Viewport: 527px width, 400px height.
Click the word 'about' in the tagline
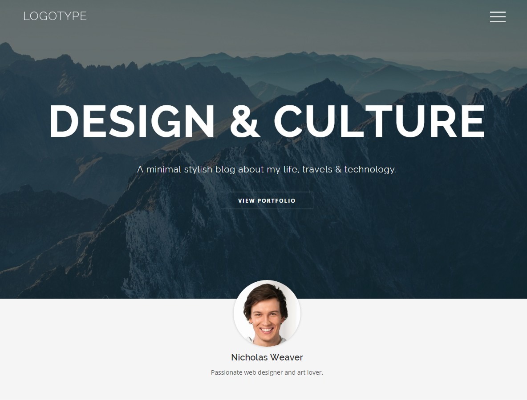point(251,169)
